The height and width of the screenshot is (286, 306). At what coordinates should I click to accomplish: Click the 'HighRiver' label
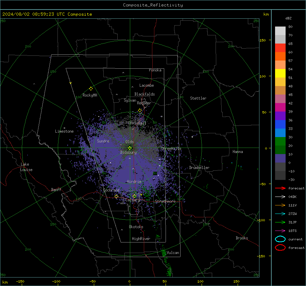(141, 239)
